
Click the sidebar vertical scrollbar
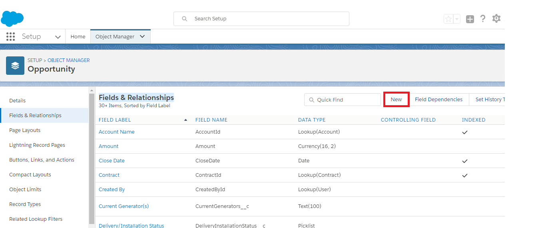pyautogui.click(x=92, y=158)
